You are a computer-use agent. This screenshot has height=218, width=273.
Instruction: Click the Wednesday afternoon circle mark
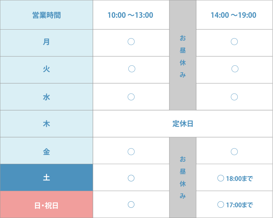pyautogui.click(x=234, y=97)
